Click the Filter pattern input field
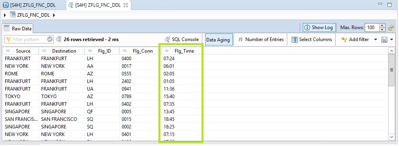The height and width of the screenshot is (146, 399). pos(26,39)
